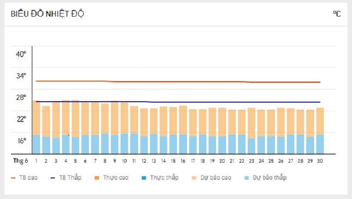This screenshot has height=199, width=352.
Task: Click the blue 'Thực thấp' legend swatch
Action: coord(144,178)
